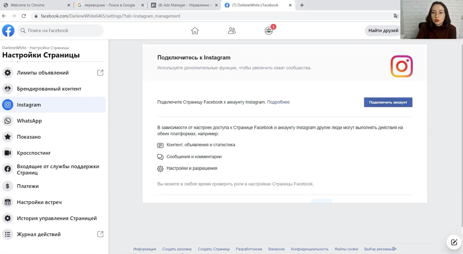Open Вакансии footer link

click(277, 249)
